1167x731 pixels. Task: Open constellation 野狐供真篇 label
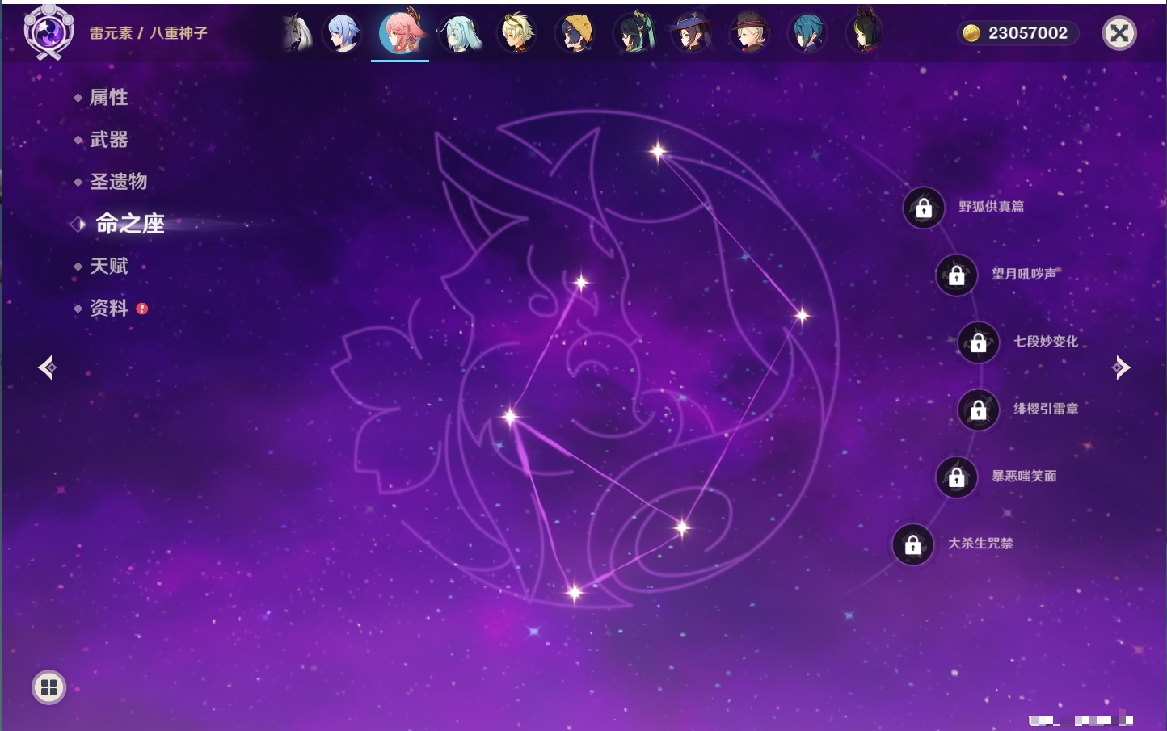click(991, 207)
